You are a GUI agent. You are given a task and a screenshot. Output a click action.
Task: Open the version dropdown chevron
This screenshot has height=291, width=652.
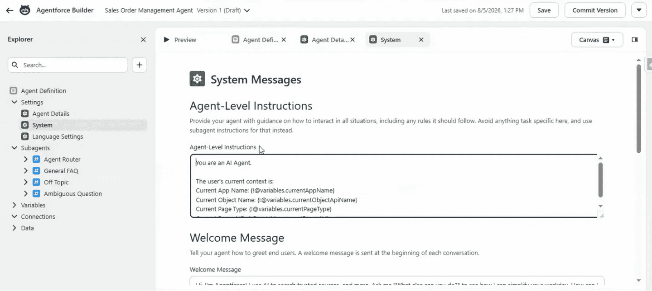247,10
